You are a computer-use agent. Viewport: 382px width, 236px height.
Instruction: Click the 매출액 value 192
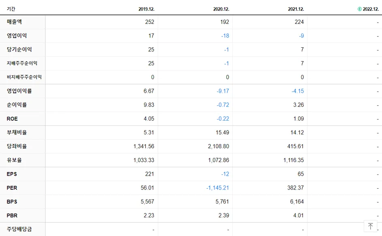click(x=225, y=22)
